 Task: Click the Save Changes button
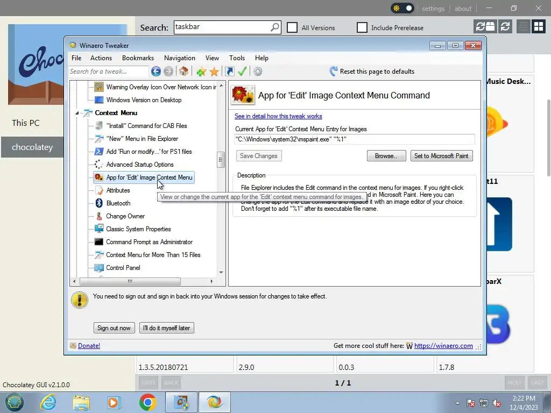tap(259, 156)
